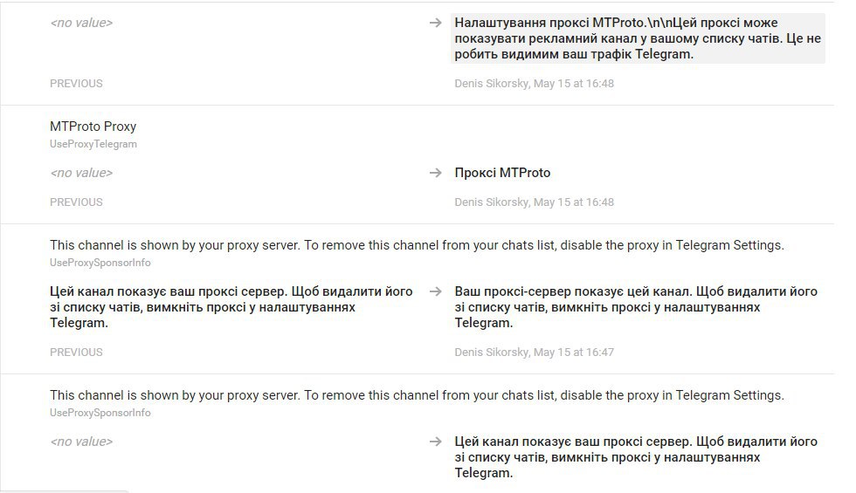Screen dimensions: 856x493
Task: Click the lower UseProxySponsorInfo key name
Action: click(x=100, y=413)
